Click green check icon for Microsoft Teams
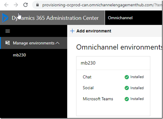 pyautogui.click(x=127, y=99)
